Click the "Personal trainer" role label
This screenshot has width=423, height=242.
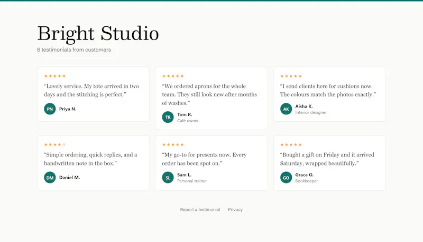(x=192, y=181)
